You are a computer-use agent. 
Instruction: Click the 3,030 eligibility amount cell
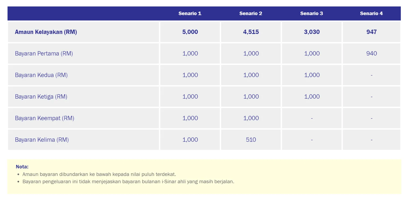point(312,32)
